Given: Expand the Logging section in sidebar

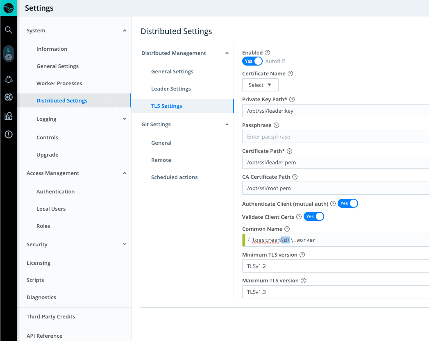Looking at the screenshot, I should 125,119.
